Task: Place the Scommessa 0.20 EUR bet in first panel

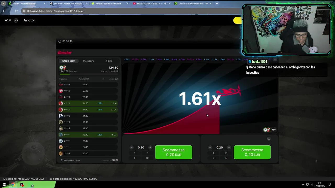Action: pos(174,152)
